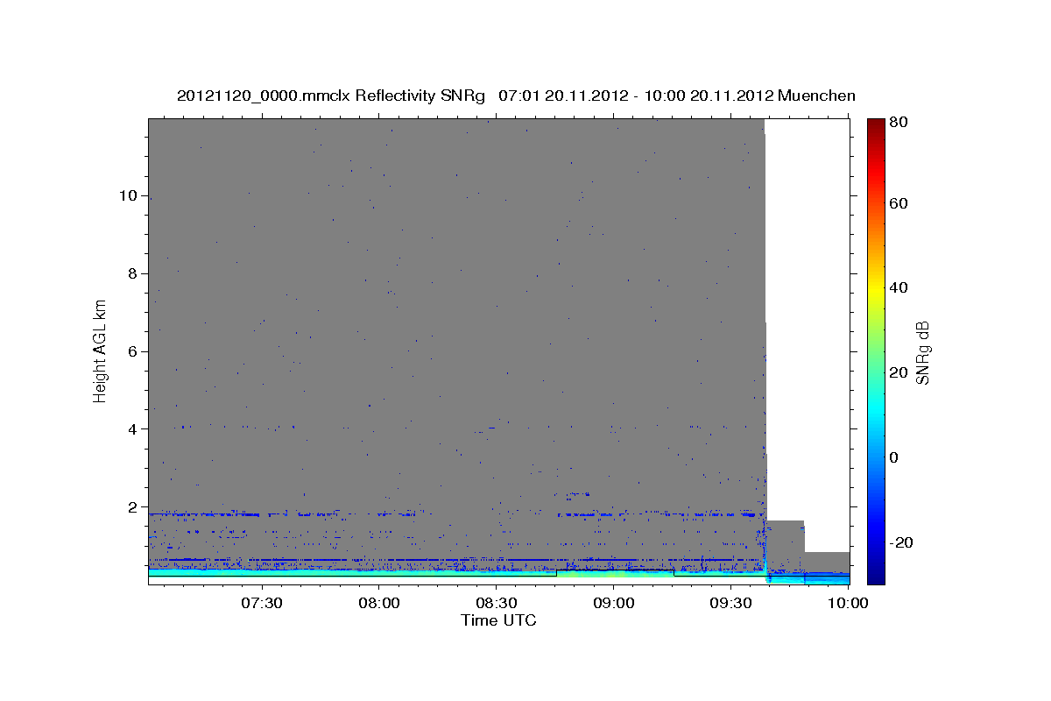This screenshot has height=701, width=1051.
Task: Click the colorbar value 40
Action: [900, 287]
